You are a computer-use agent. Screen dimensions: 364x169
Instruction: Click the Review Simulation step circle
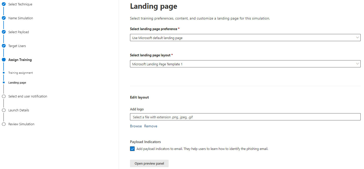pyautogui.click(x=4, y=124)
